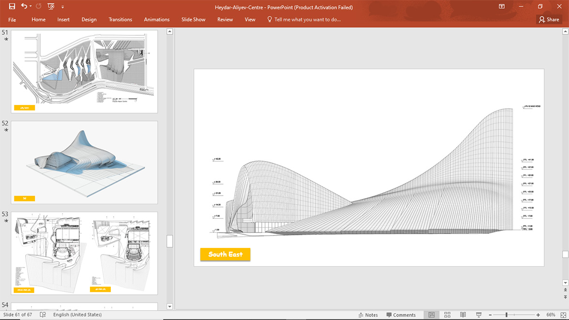
Task: Click the 66% zoom level
Action: point(551,315)
